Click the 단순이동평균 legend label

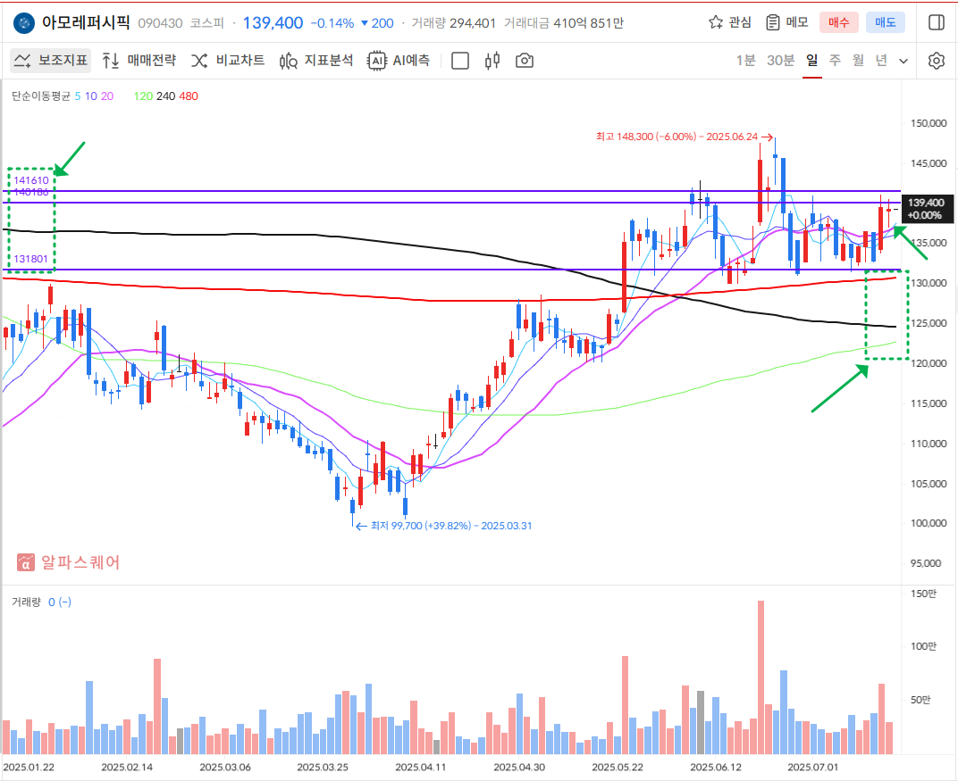(41, 96)
